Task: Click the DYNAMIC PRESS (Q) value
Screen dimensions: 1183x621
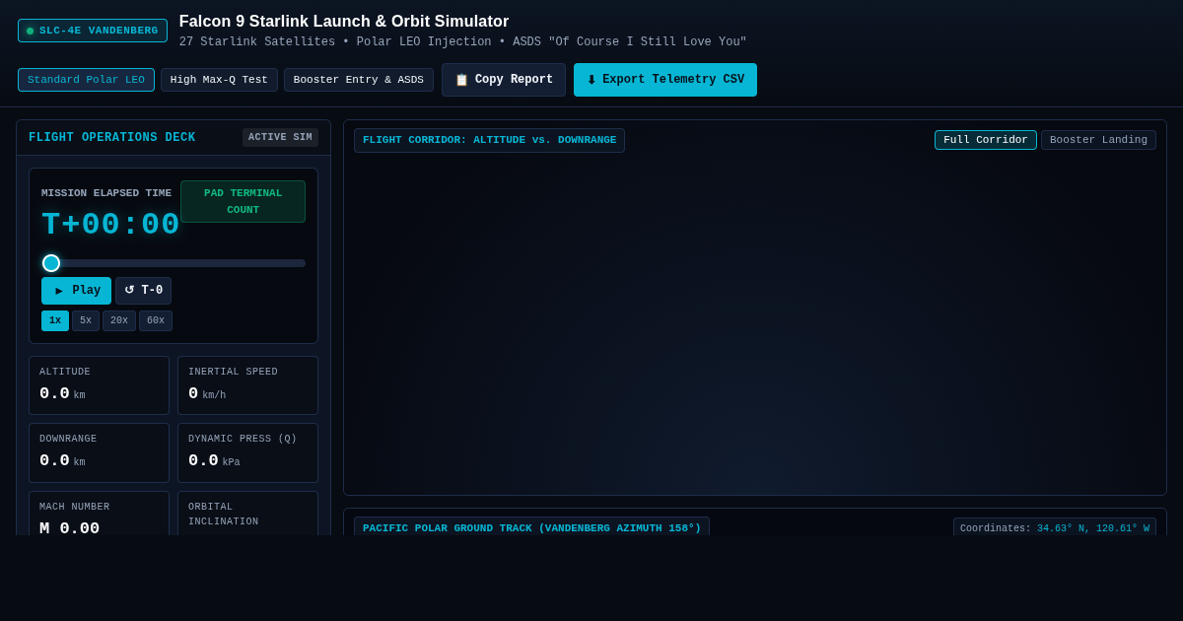Action: [214, 461]
